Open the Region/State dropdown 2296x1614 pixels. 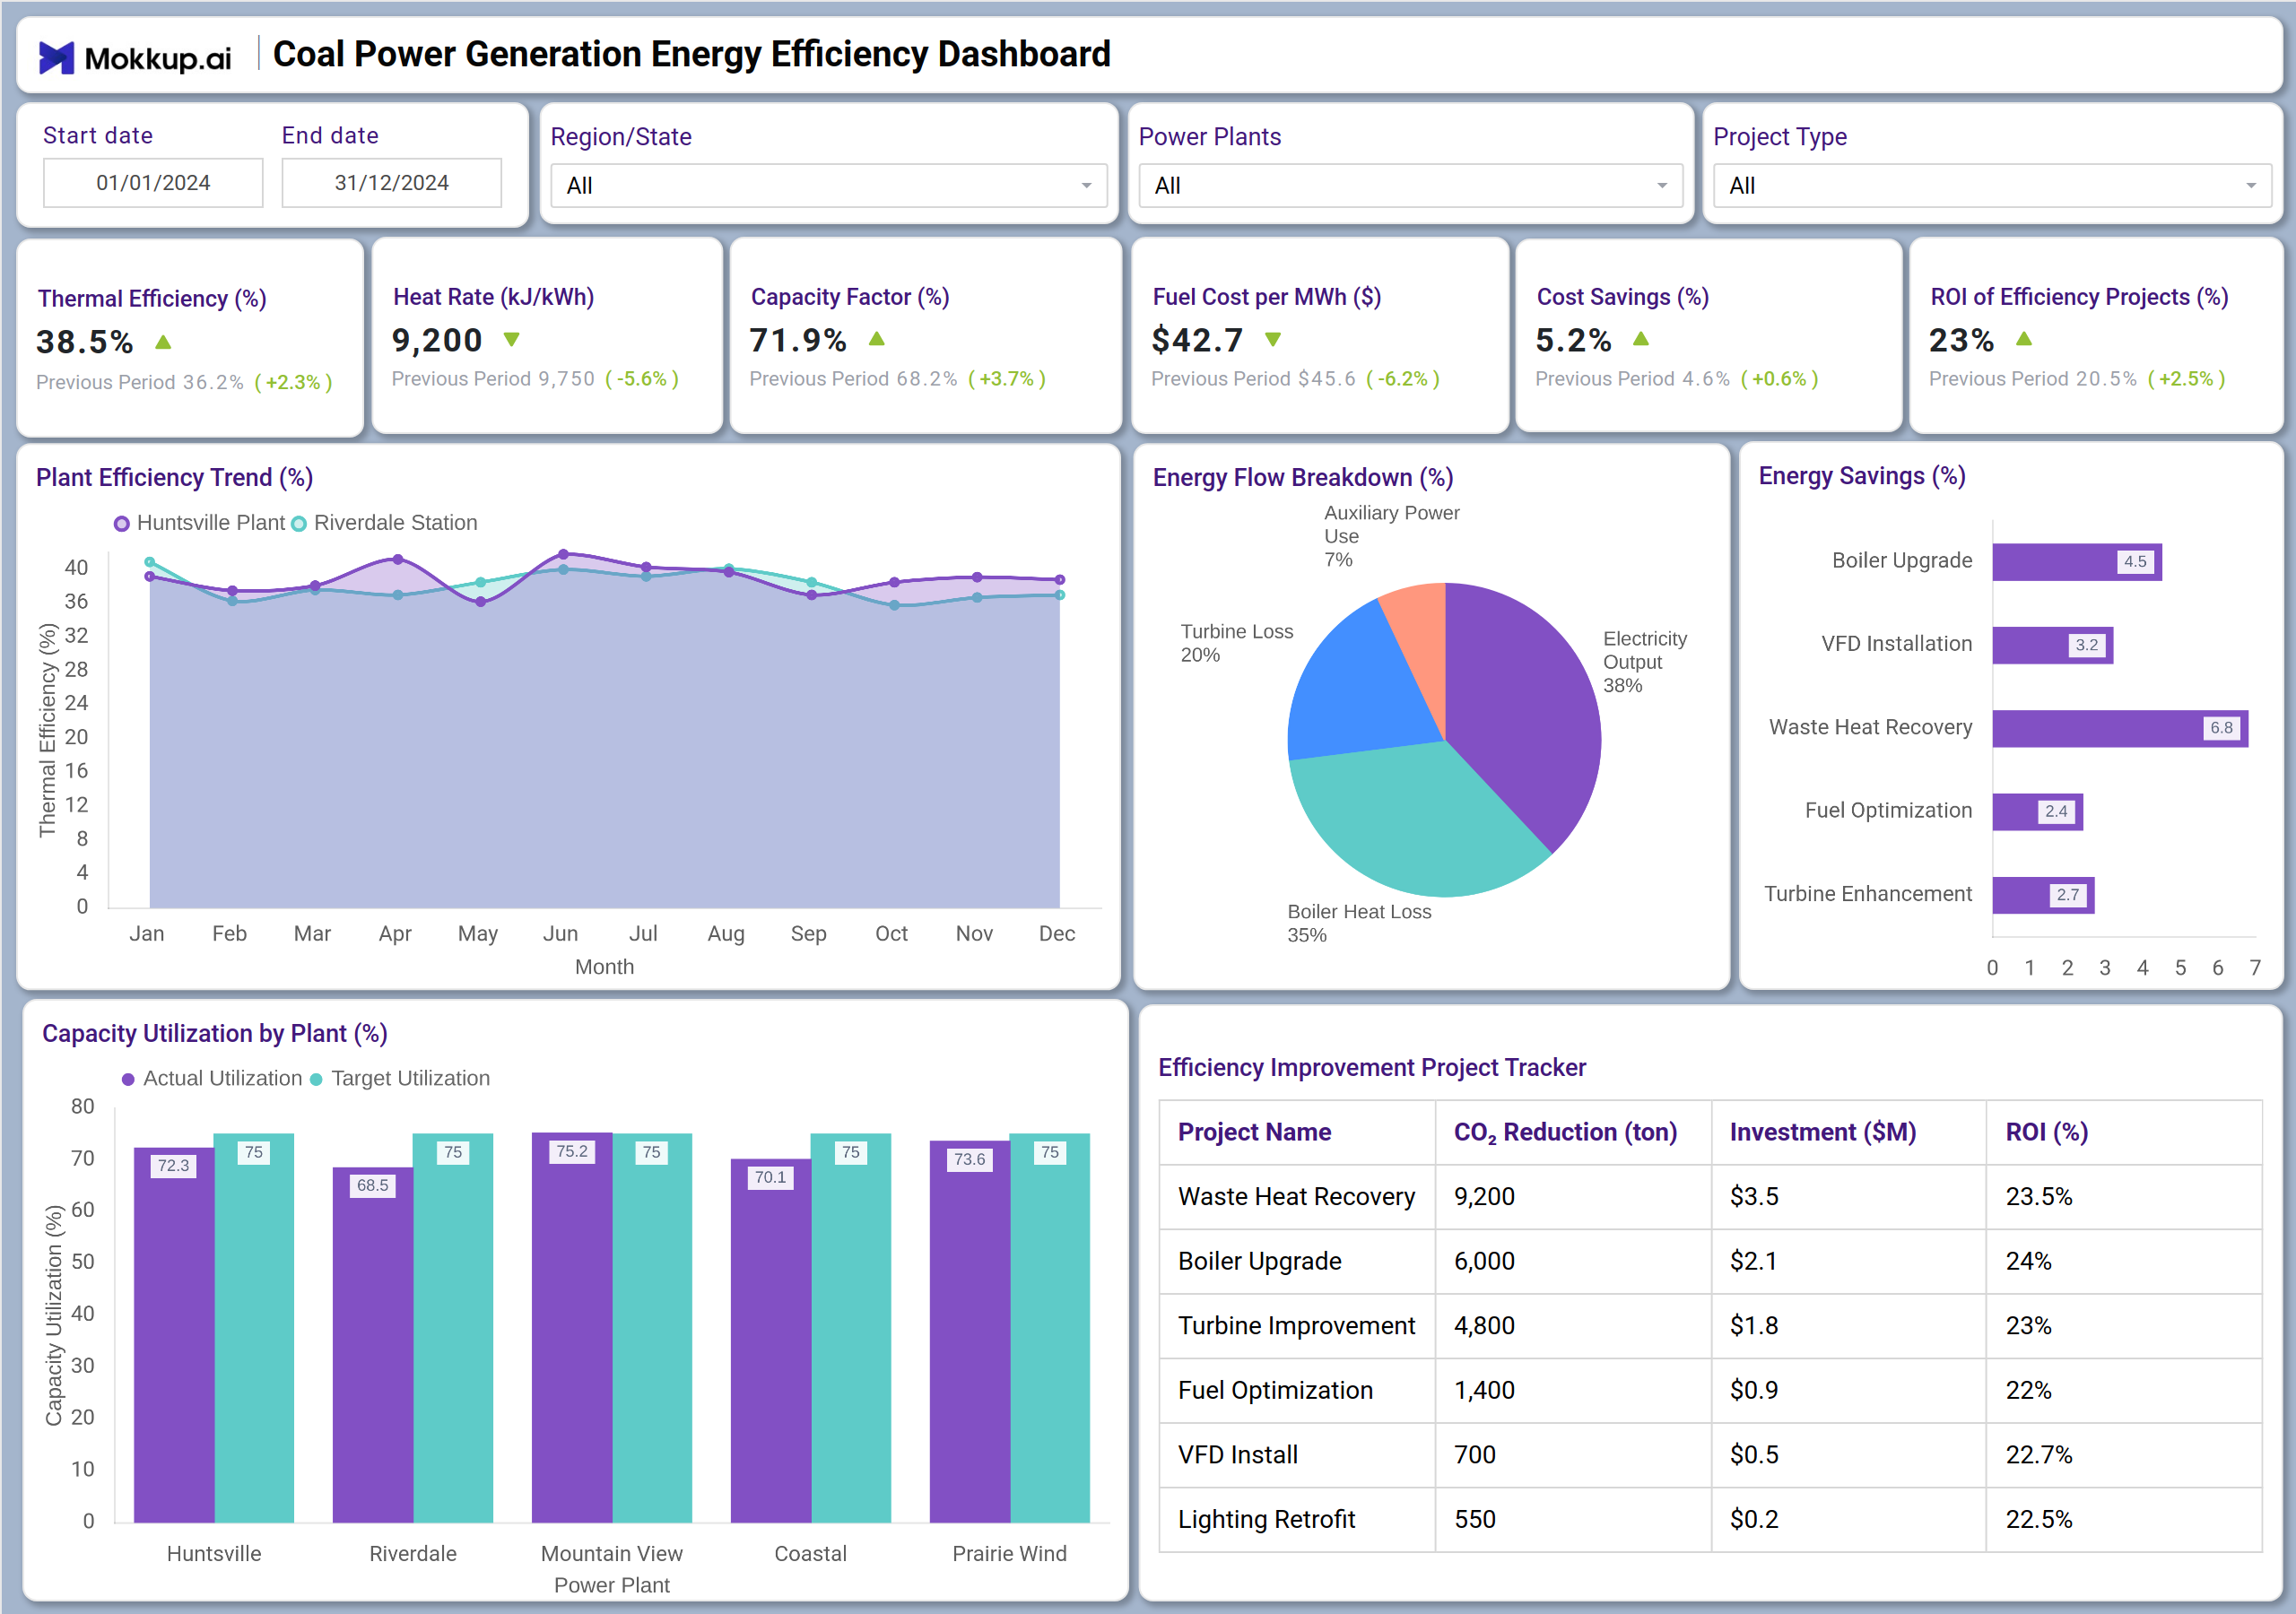coord(829,186)
